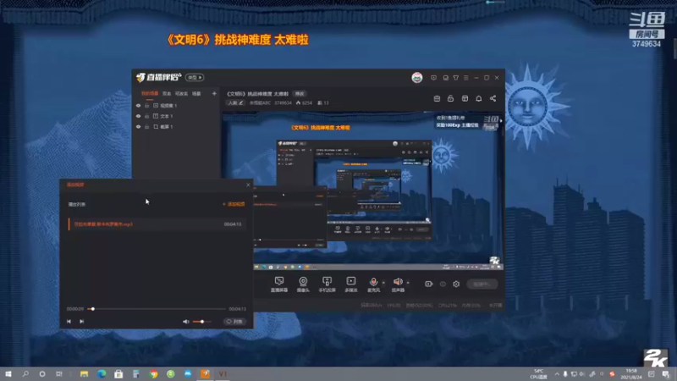Skip to the previous track in the player

tap(69, 322)
